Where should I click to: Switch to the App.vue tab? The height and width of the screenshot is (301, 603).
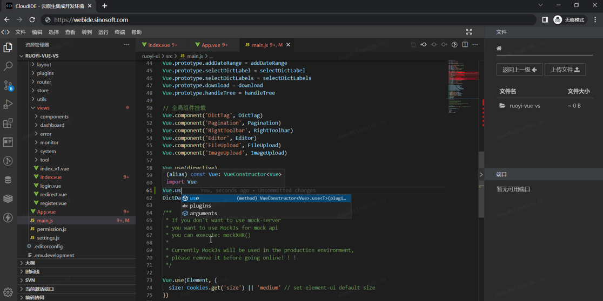(211, 45)
